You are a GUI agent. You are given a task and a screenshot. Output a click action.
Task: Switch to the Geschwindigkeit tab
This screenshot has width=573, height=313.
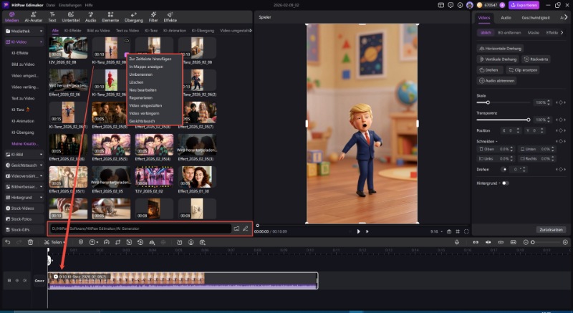click(535, 17)
